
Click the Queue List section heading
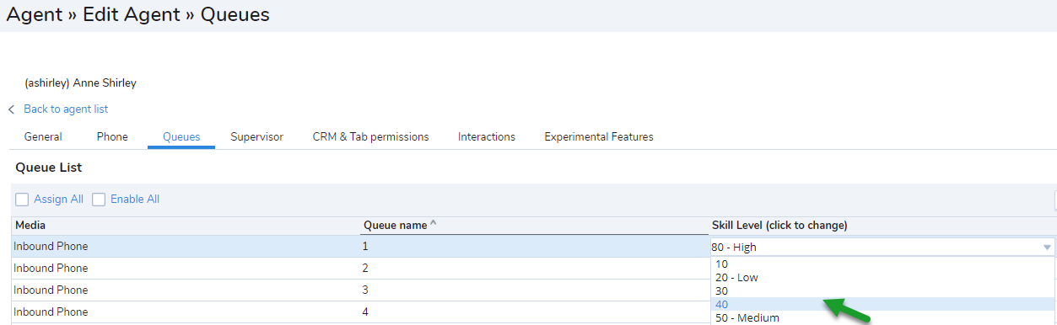point(48,168)
